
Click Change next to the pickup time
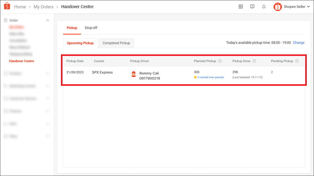[299, 42]
